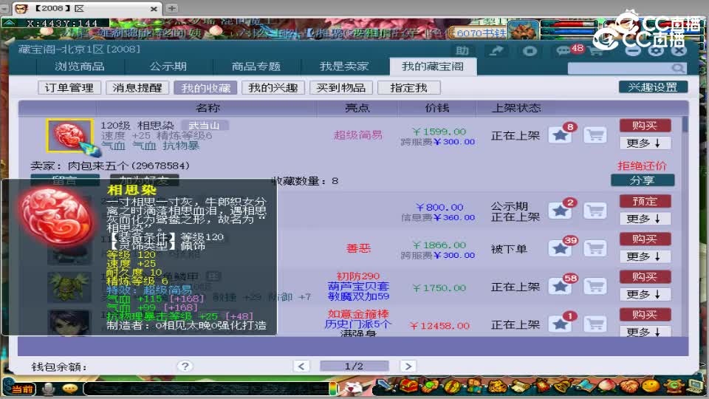Open 消息提醒 sub-tab
Image resolution: width=709 pixels, height=399 pixels.
pos(137,88)
